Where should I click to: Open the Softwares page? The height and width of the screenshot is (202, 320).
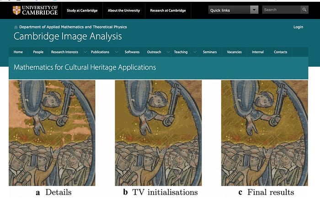pyautogui.click(x=132, y=52)
